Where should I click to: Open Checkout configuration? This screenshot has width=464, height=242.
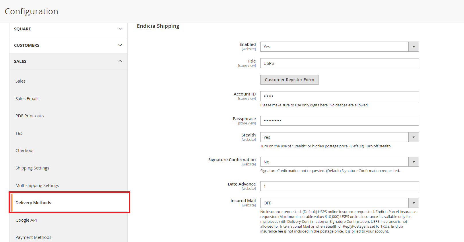click(x=25, y=151)
